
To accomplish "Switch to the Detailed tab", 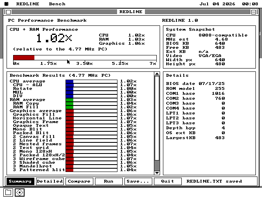I will [x=50, y=181].
